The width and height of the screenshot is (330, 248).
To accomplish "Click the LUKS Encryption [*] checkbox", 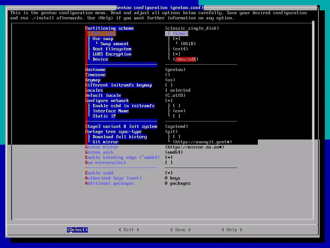I will point(177,54).
